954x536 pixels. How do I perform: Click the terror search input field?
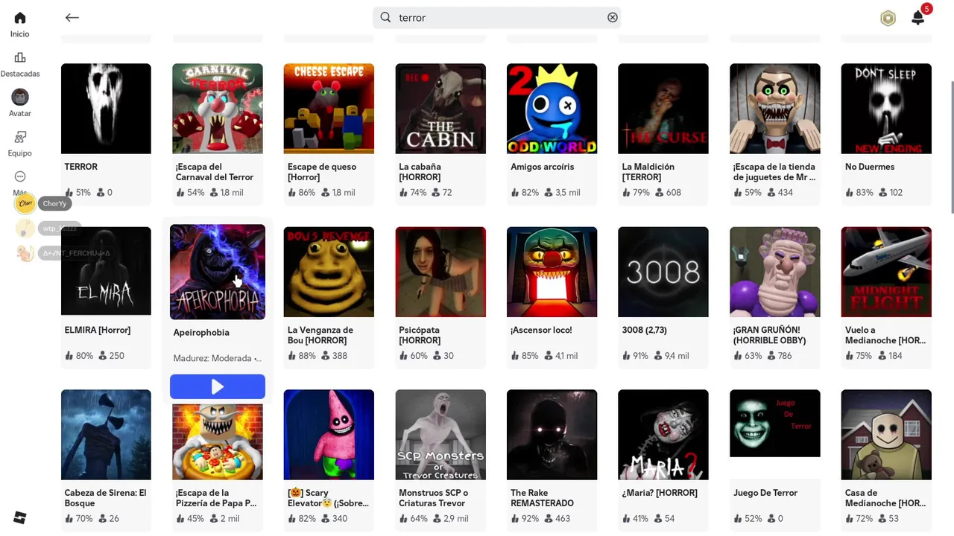pyautogui.click(x=497, y=17)
